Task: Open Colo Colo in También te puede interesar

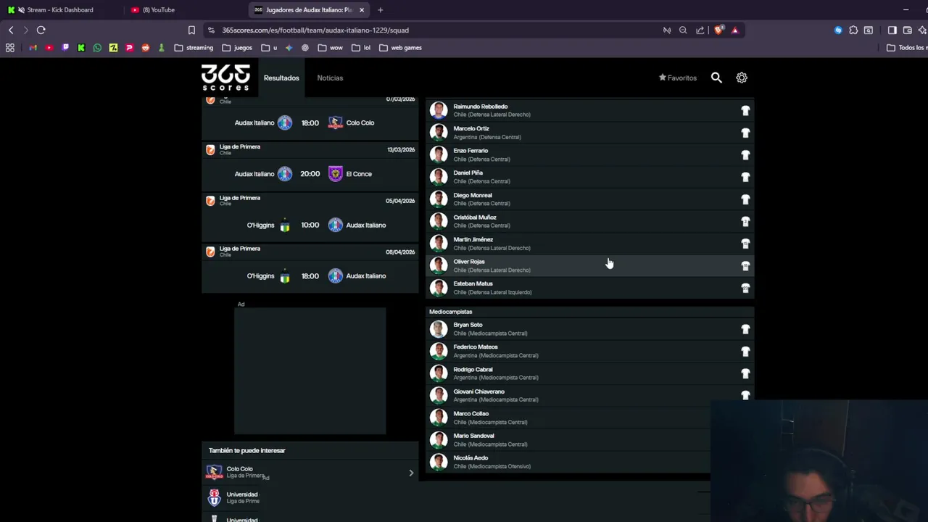Action: (x=310, y=473)
